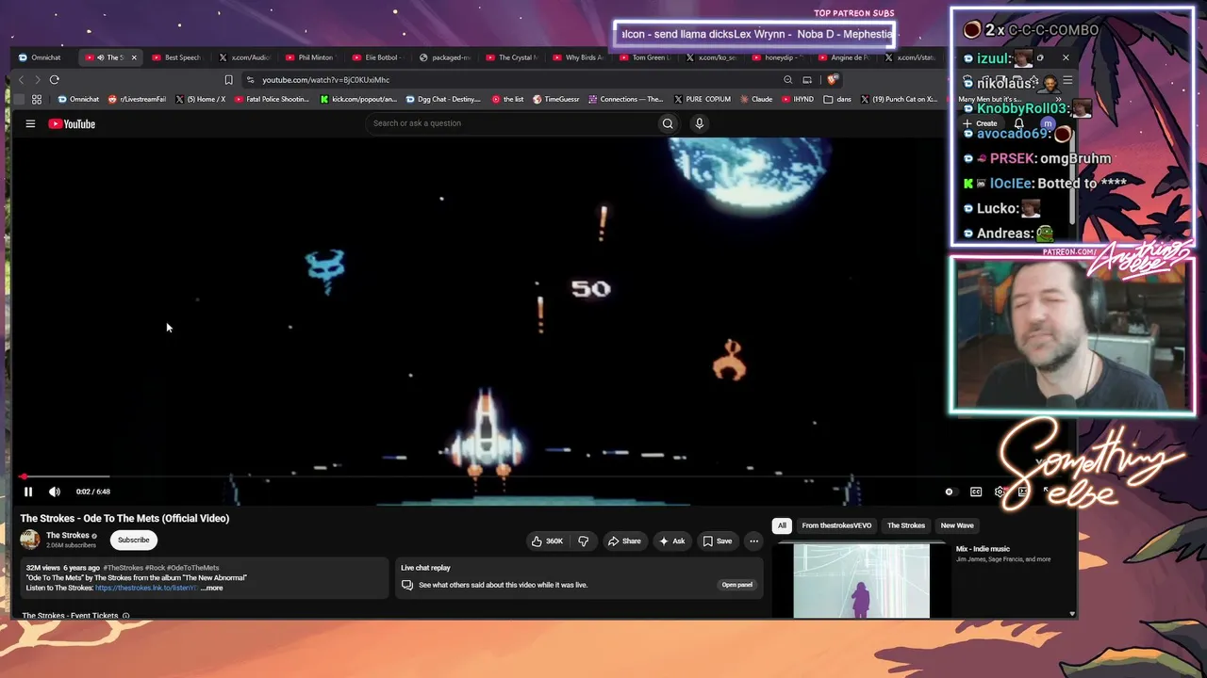Close the active Strokes browser tab
The image size is (1207, 678).
click(134, 57)
